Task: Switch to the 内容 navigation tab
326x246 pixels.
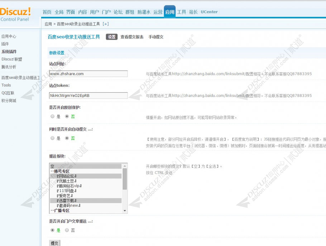Action: (82, 12)
